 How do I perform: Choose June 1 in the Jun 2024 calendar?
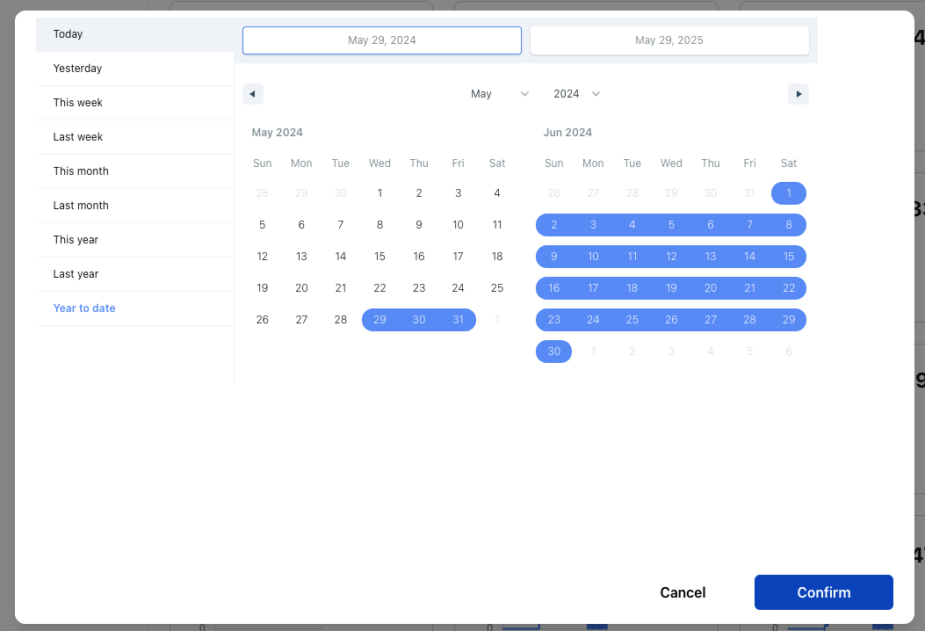click(789, 193)
